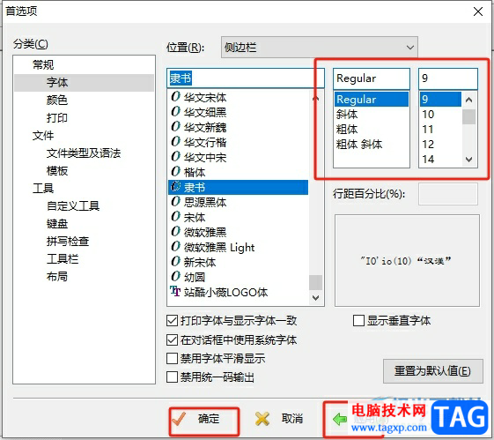This screenshot has width=494, height=440.
Task: Choose 粗体 font style
Action: pyautogui.click(x=347, y=130)
